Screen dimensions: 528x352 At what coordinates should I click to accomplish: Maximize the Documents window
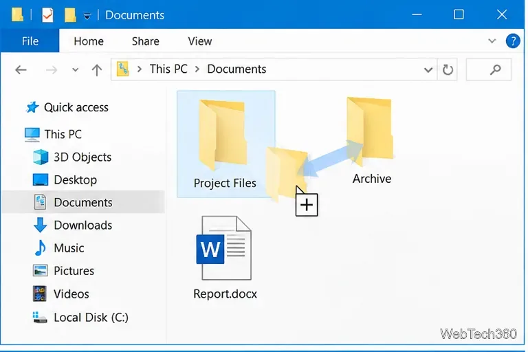459,14
